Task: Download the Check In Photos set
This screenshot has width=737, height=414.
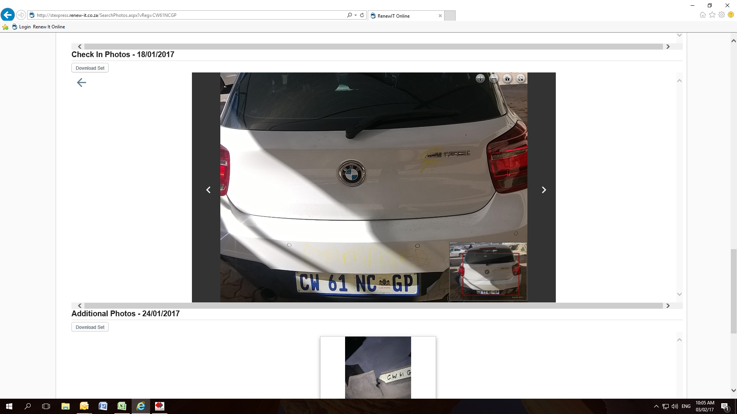Action: coord(90,68)
